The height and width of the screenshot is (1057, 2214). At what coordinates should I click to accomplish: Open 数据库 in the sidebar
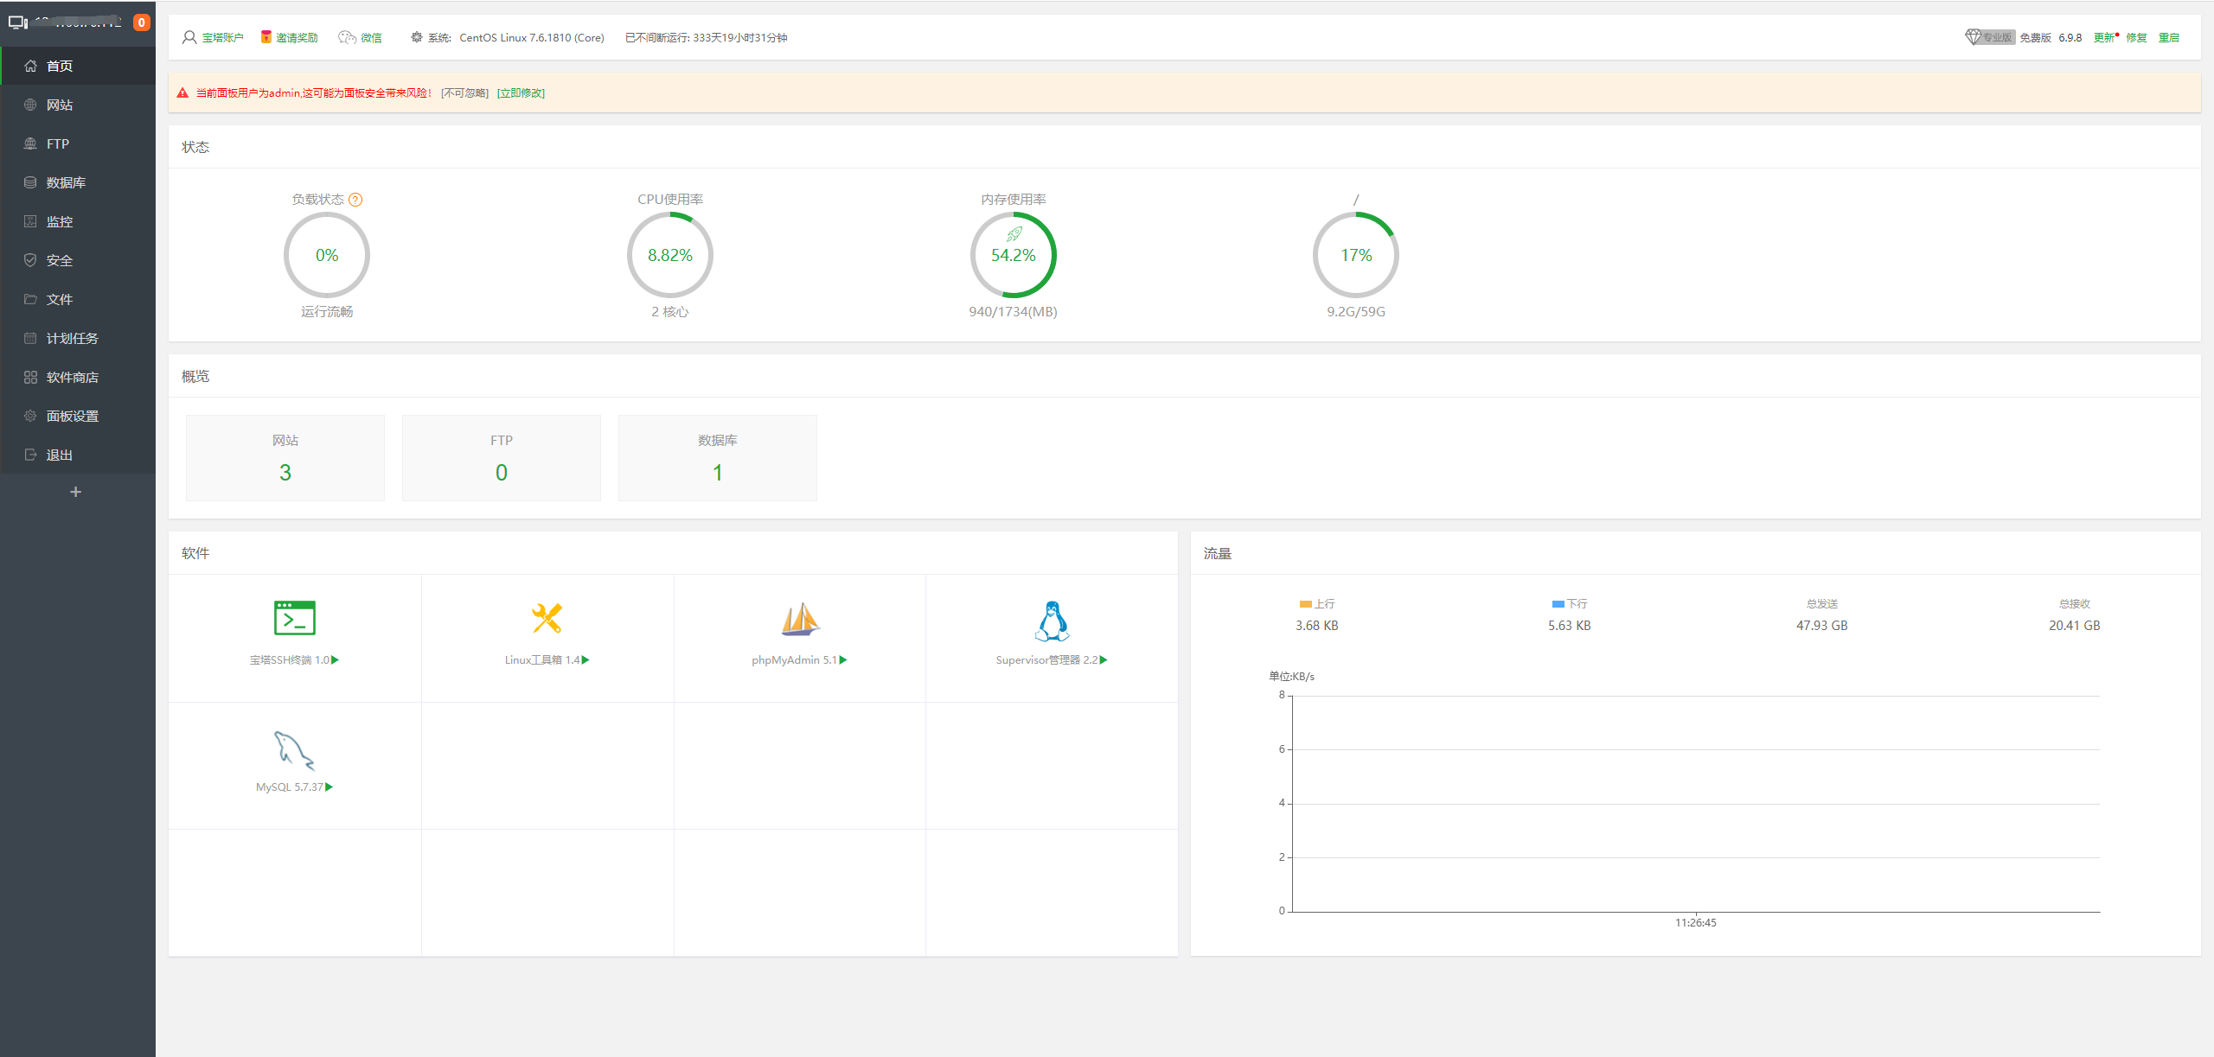[x=78, y=182]
